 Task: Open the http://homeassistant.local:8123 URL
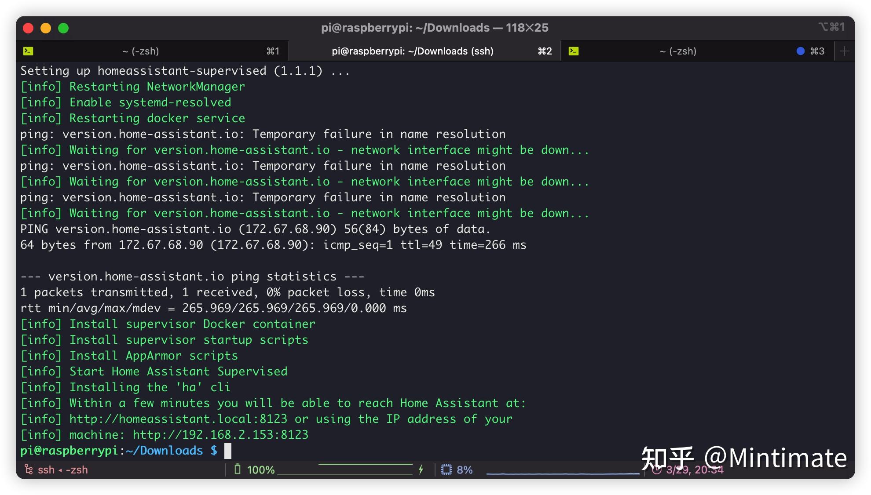click(x=178, y=419)
